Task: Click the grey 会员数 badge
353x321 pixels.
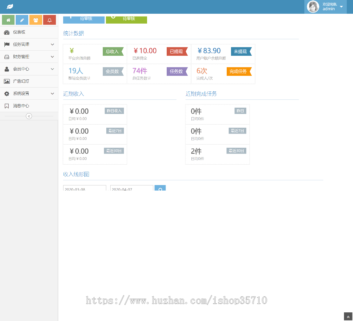Action: coord(113,72)
